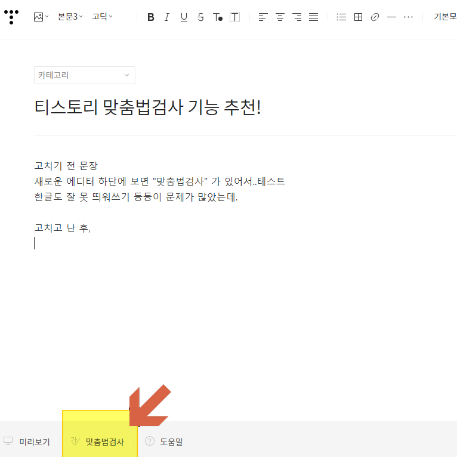Open the text color picker
The width and height of the screenshot is (457, 457).
[x=218, y=17]
